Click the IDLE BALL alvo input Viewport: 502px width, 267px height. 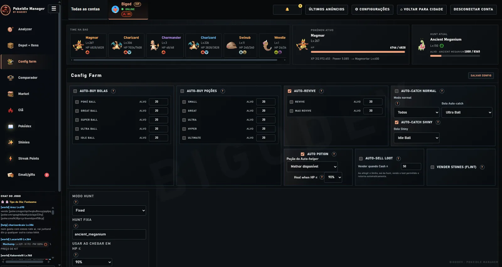click(158, 138)
